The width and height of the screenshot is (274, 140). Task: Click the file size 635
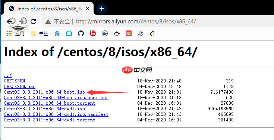click(x=230, y=98)
